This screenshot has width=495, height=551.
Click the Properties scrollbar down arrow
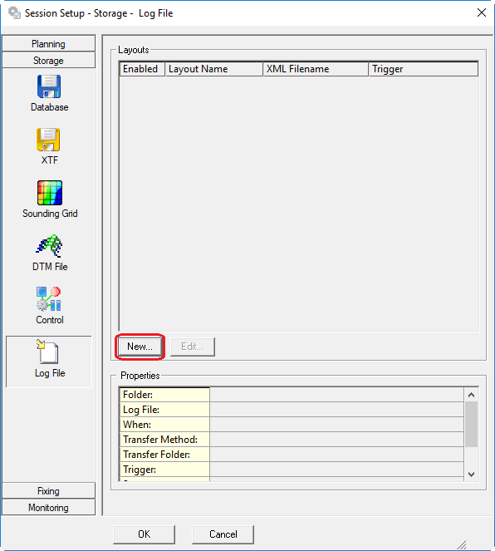point(471,474)
